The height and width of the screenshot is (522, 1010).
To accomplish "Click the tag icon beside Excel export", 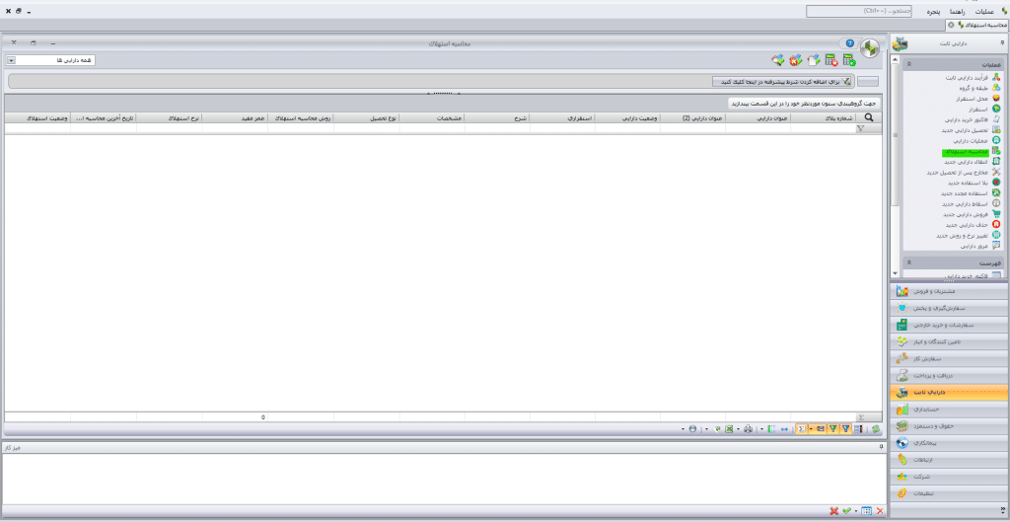I will coord(717,428).
